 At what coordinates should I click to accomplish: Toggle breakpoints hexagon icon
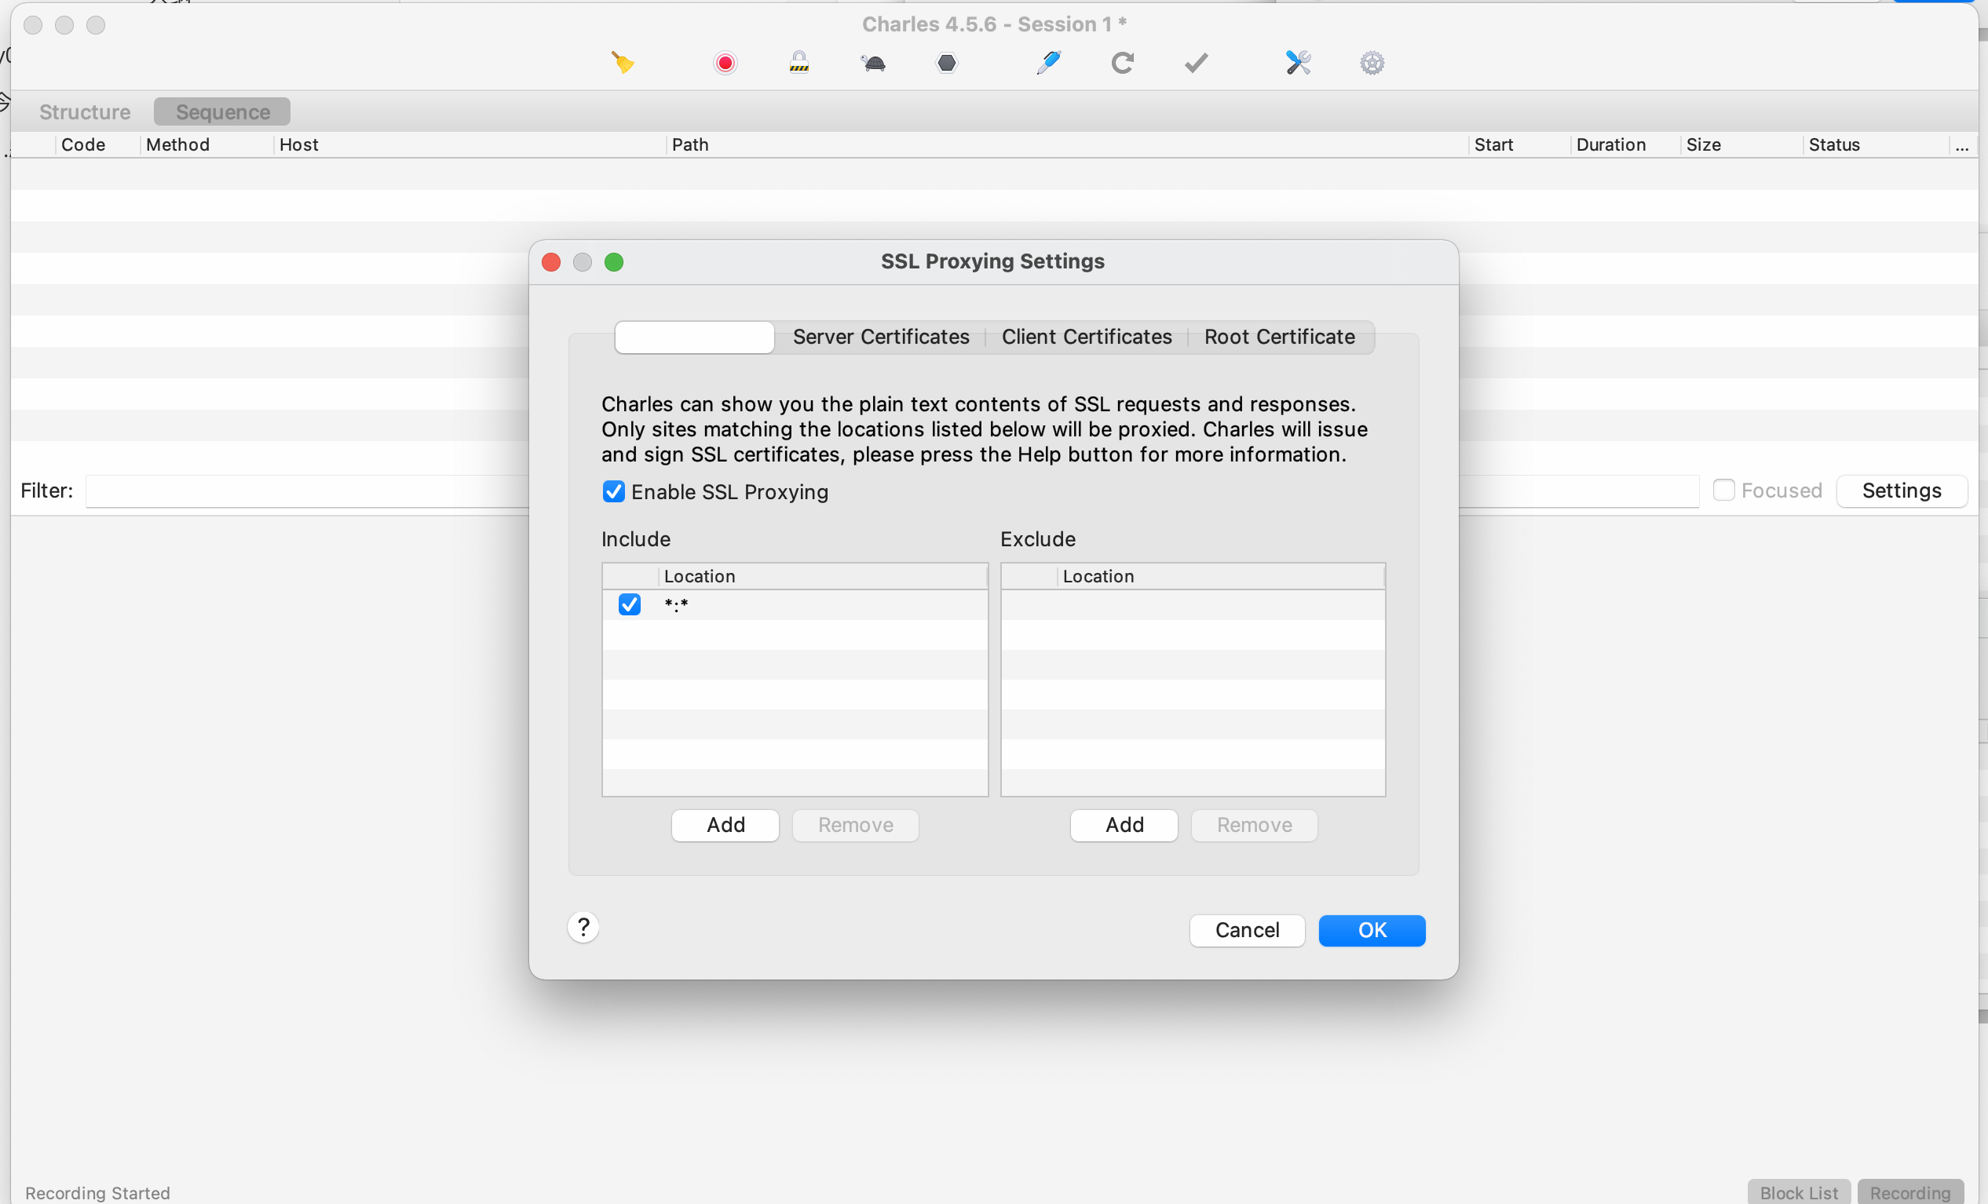tap(946, 62)
